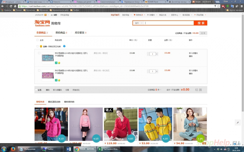Image resolution: width=244 pixels, height=152 pixels.
Task: Switch to the 最近浏览过的 tab
Action: point(54,102)
